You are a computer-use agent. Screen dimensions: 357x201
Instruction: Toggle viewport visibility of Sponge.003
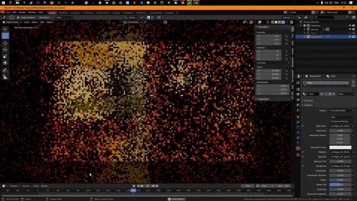coord(350,37)
